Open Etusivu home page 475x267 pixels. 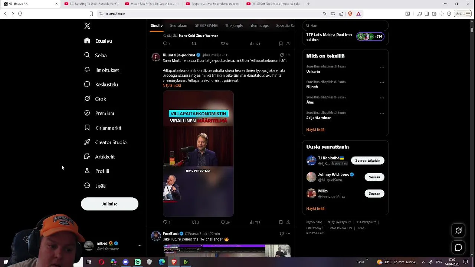(98, 41)
